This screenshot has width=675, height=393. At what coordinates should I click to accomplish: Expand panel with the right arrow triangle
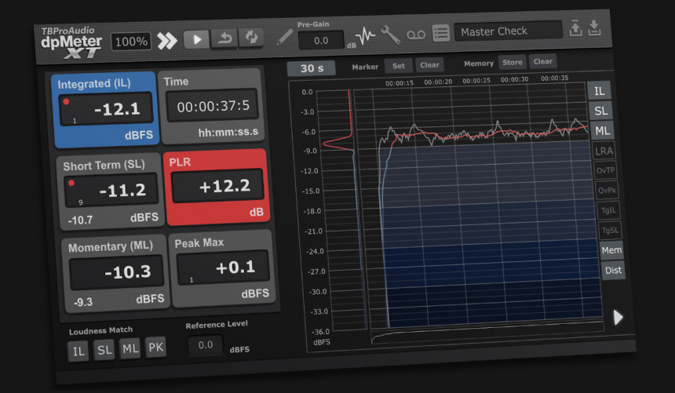coord(618,317)
